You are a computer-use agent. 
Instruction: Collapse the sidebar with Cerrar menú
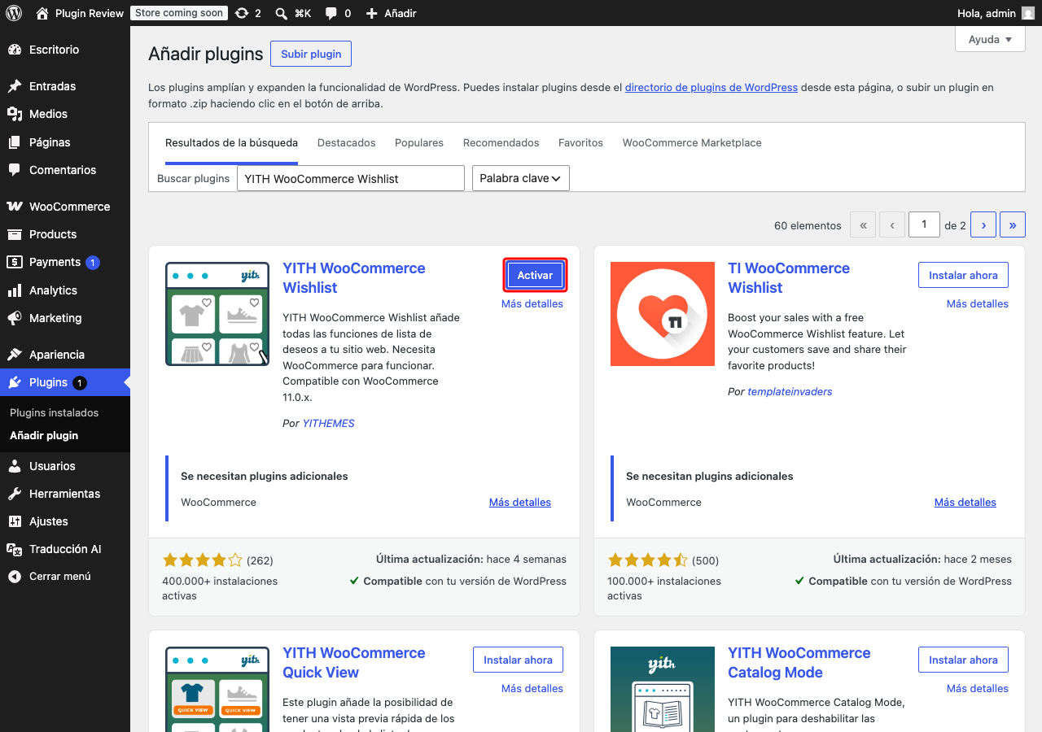coord(65,576)
